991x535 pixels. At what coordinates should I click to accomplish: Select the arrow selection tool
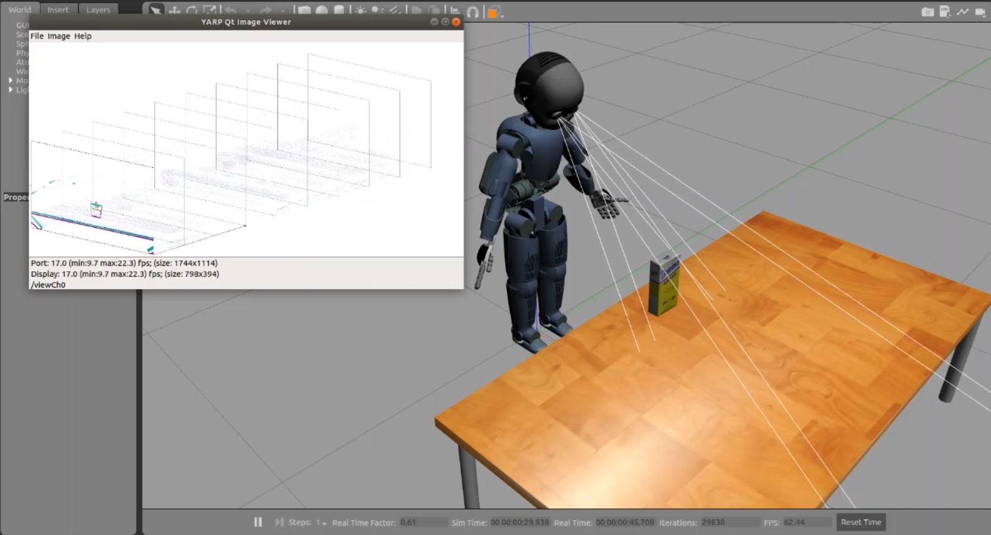156,11
